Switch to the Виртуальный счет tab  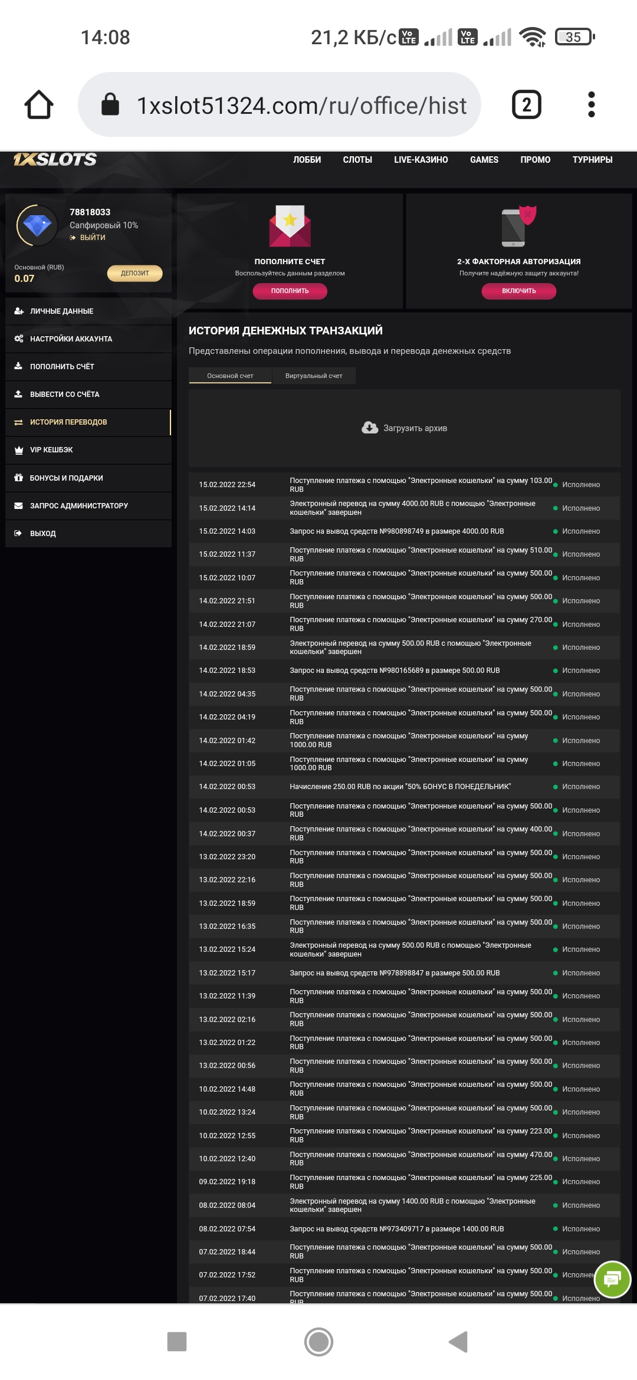pos(314,376)
